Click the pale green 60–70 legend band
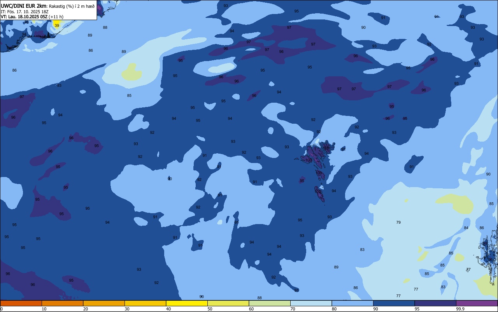The height and width of the screenshot is (312, 498). click(x=270, y=303)
